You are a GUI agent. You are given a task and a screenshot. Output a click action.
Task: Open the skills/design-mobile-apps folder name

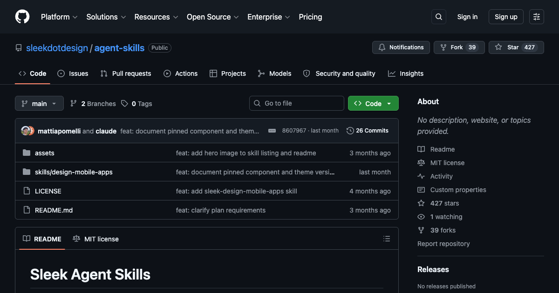(x=74, y=172)
